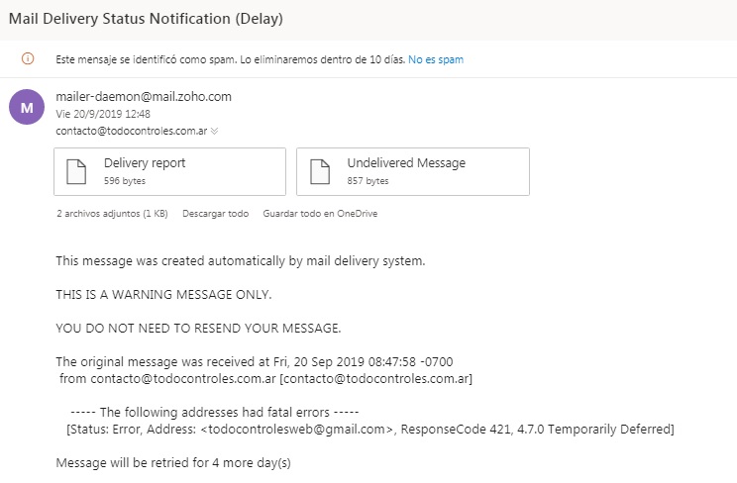This screenshot has height=483, width=737.
Task: Click the purple M sender avatar
Action: (x=27, y=107)
